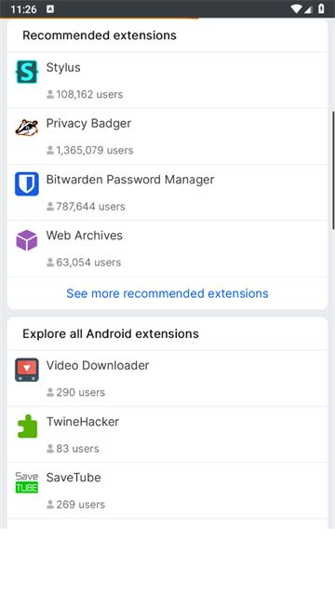This screenshot has width=335, height=596.
Task: Tap the battery status icon
Action: (321, 8)
